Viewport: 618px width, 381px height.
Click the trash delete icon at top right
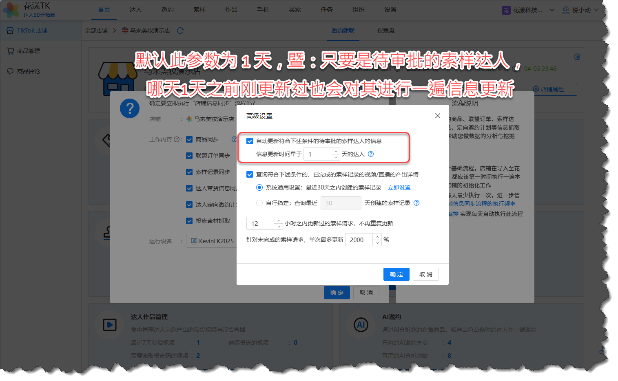[577, 57]
